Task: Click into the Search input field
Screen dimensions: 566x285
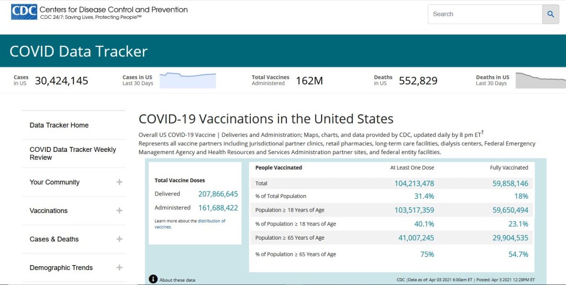Action: click(485, 14)
